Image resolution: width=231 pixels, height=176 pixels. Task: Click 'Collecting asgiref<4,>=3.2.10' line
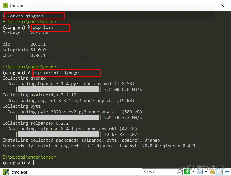click(x=39, y=95)
